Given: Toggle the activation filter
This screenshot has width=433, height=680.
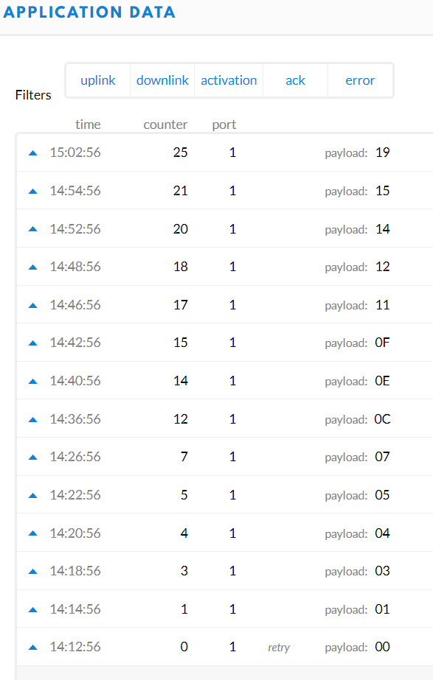Looking at the screenshot, I should point(229,80).
